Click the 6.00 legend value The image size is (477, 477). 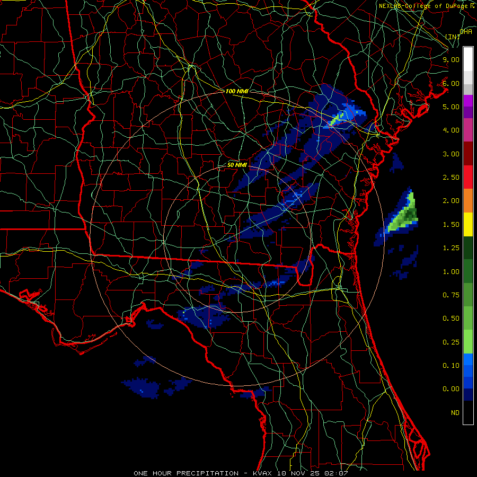[451, 83]
